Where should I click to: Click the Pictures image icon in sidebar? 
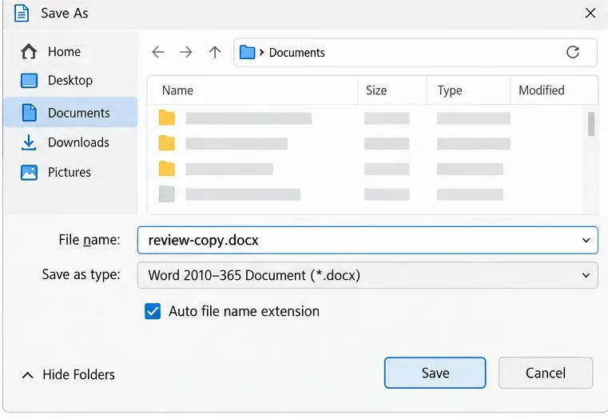pyautogui.click(x=29, y=172)
